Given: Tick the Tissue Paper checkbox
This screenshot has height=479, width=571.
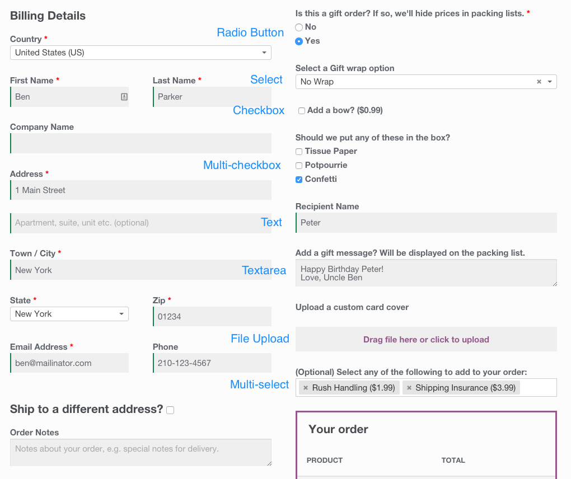Looking at the screenshot, I should pos(299,152).
